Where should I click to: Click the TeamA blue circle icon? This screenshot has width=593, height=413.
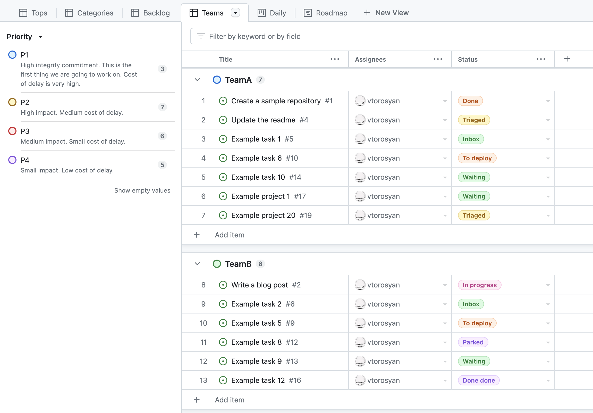coord(217,80)
